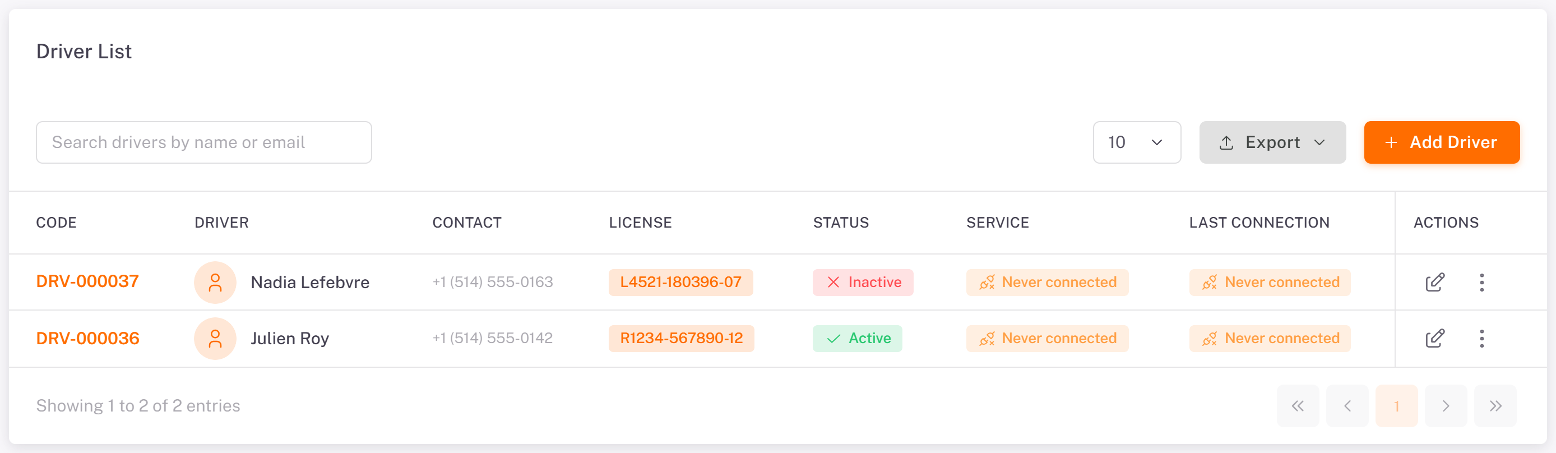This screenshot has width=1556, height=453.
Task: Click the Driver List heading
Action: click(x=84, y=52)
